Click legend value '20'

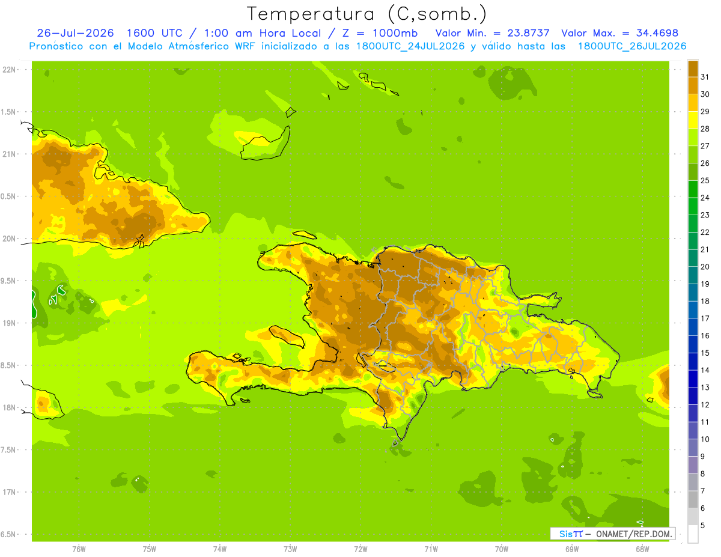(705, 267)
